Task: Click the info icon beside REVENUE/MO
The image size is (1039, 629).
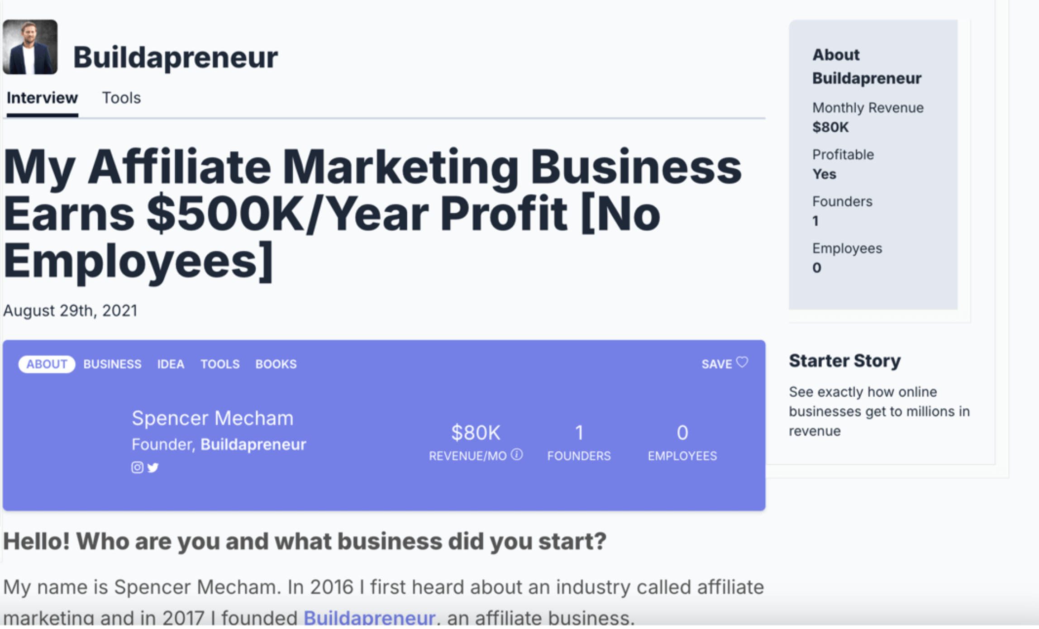Action: tap(517, 454)
